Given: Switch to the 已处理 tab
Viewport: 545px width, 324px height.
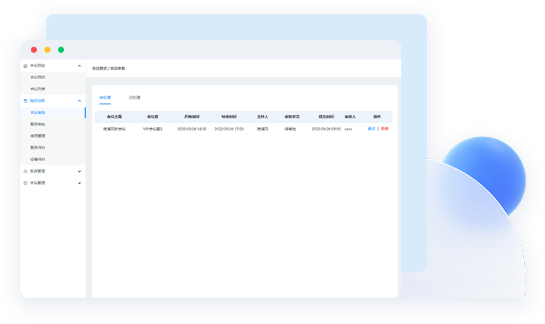Looking at the screenshot, I should pos(135,98).
